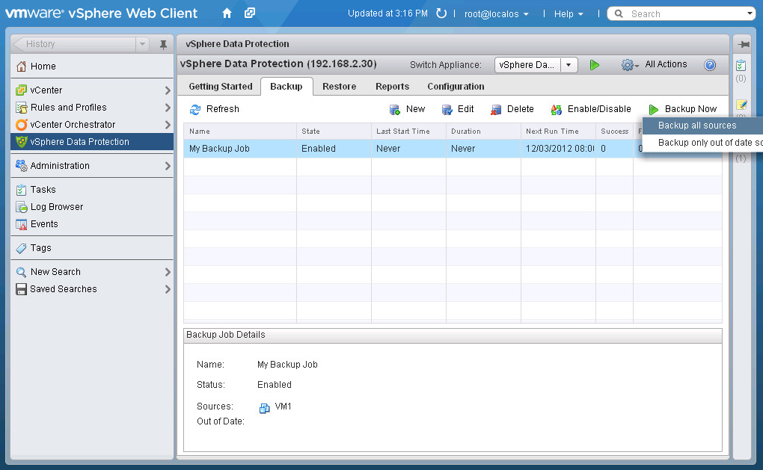Go back using the History button
This screenshot has width=763, height=470.
(x=73, y=44)
